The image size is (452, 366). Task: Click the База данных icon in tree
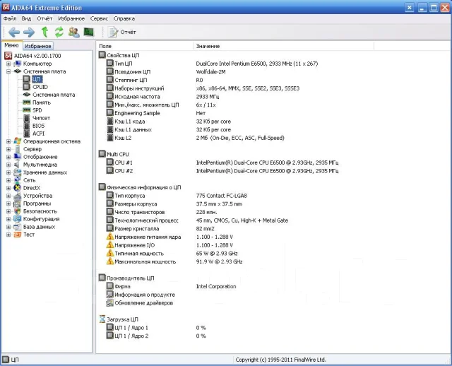(18, 227)
